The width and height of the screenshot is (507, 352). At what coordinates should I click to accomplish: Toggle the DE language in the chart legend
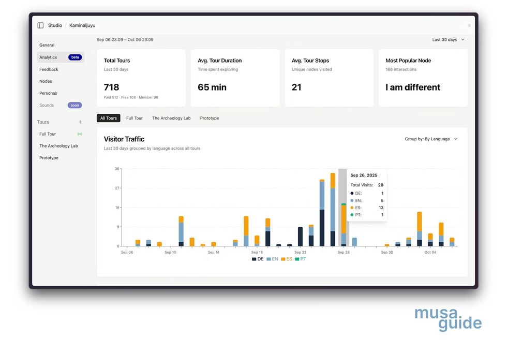(x=258, y=259)
